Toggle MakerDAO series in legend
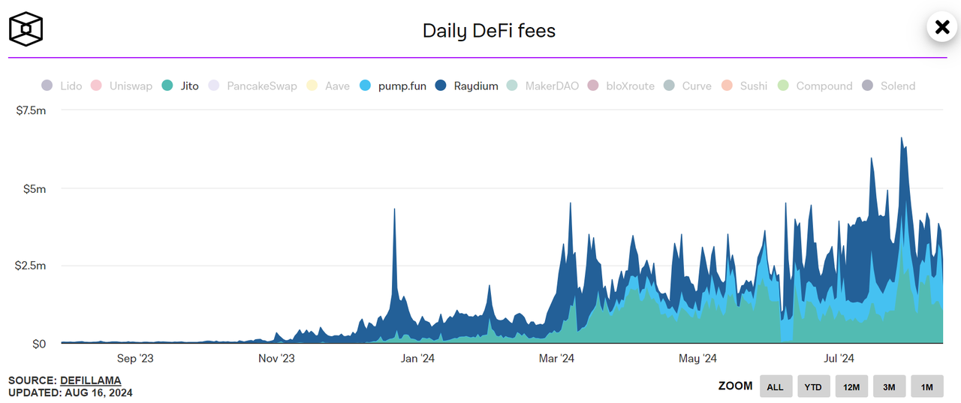961x403 pixels. pos(543,86)
